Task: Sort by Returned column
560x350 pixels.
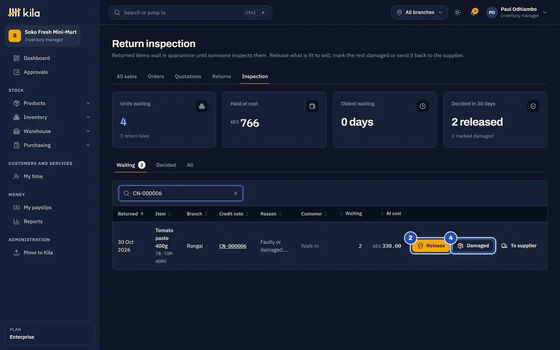Action: [131, 214]
